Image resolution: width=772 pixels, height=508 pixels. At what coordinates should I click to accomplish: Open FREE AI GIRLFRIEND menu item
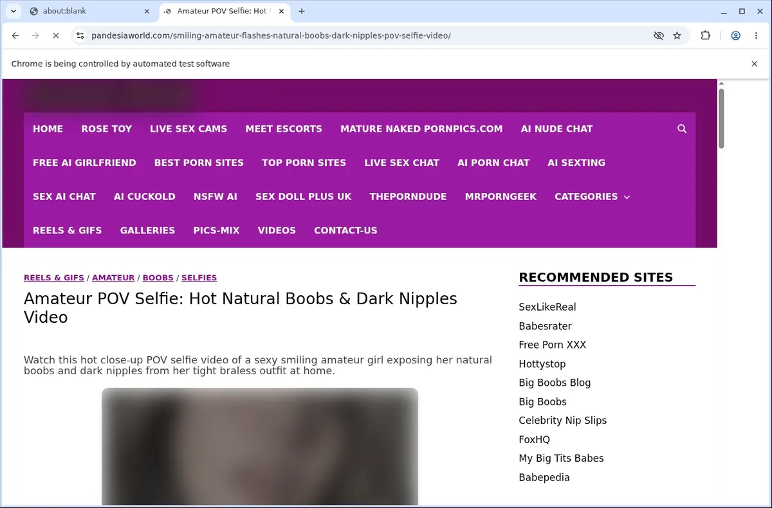click(x=84, y=163)
